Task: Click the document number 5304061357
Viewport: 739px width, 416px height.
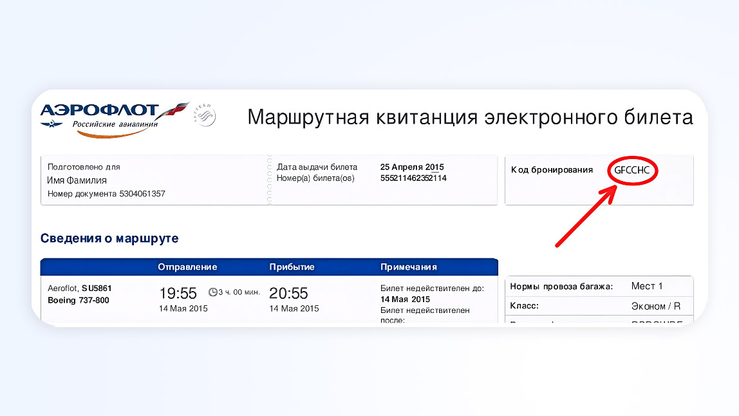Action: pyautogui.click(x=142, y=194)
